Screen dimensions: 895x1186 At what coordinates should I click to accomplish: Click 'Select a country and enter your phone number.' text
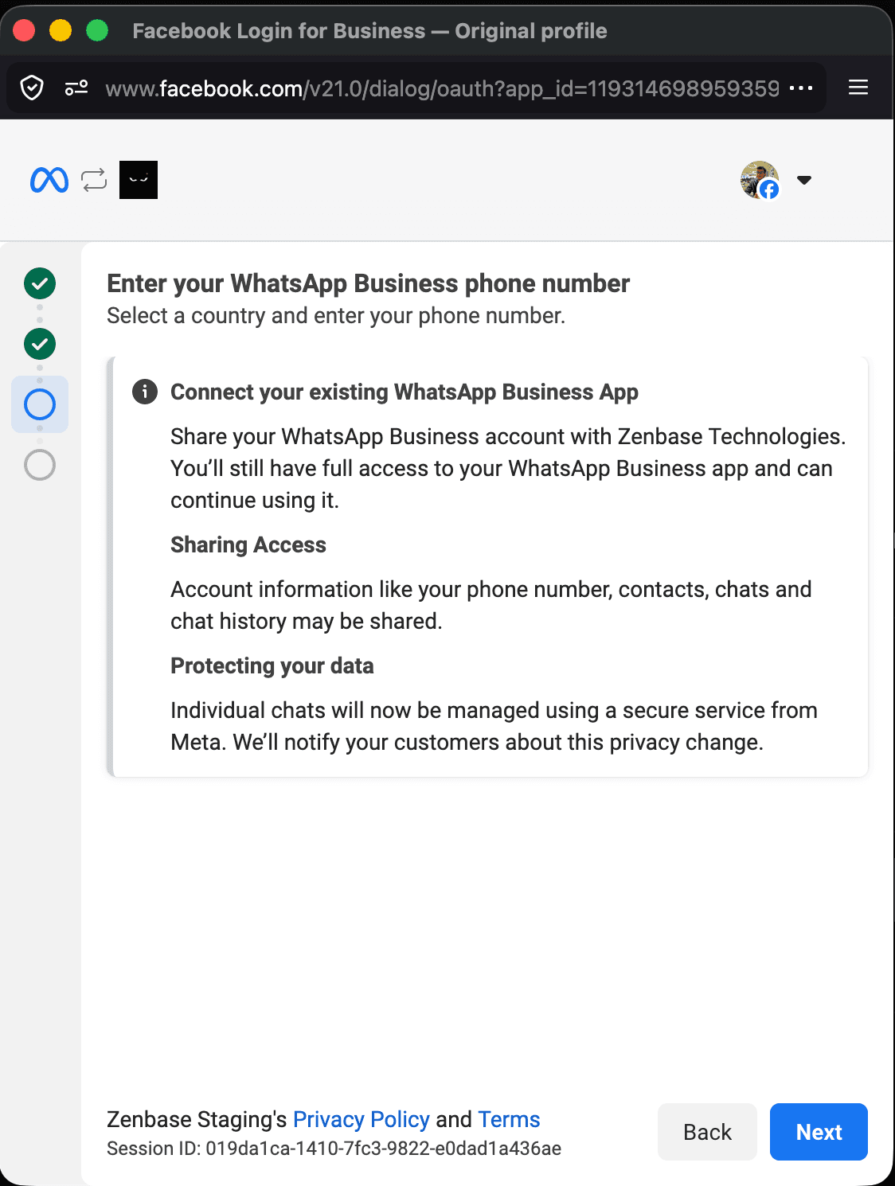pos(336,316)
